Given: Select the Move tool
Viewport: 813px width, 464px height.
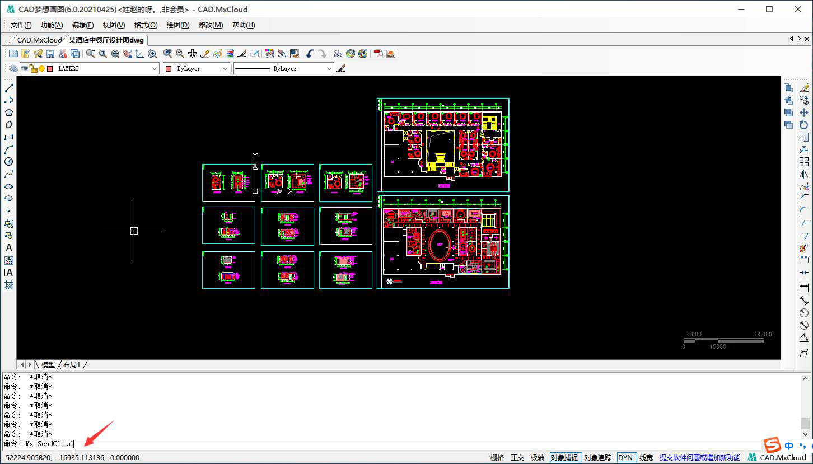Looking at the screenshot, I should [x=804, y=113].
